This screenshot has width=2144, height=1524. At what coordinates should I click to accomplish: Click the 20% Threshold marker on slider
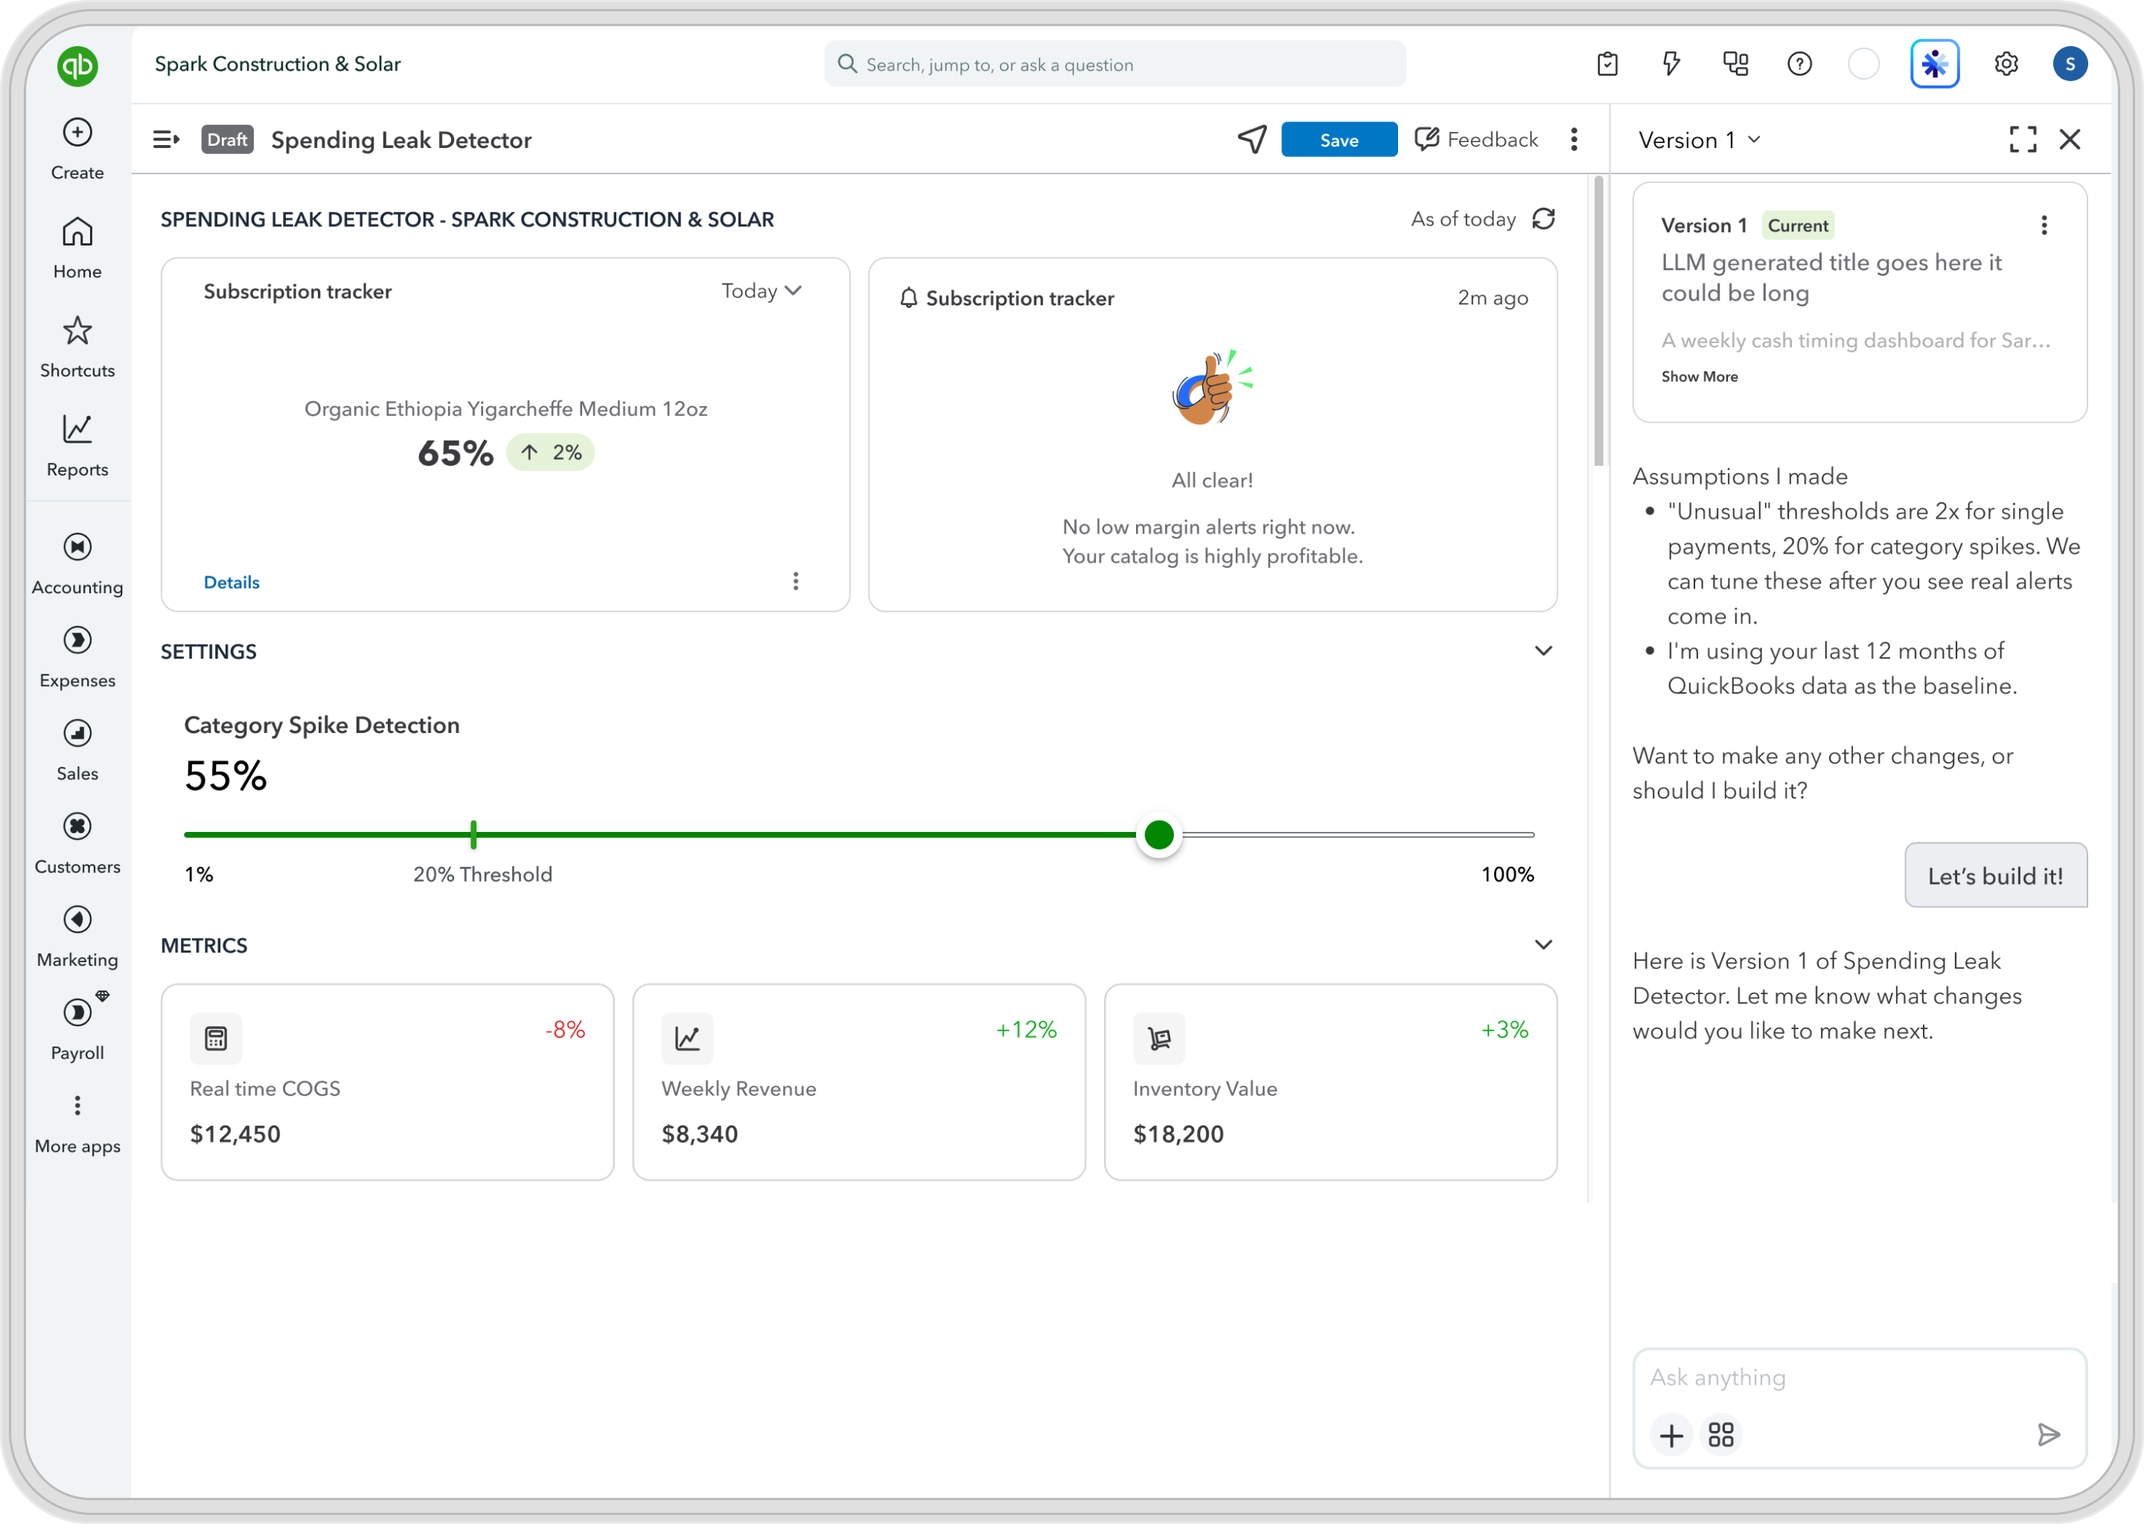click(473, 834)
